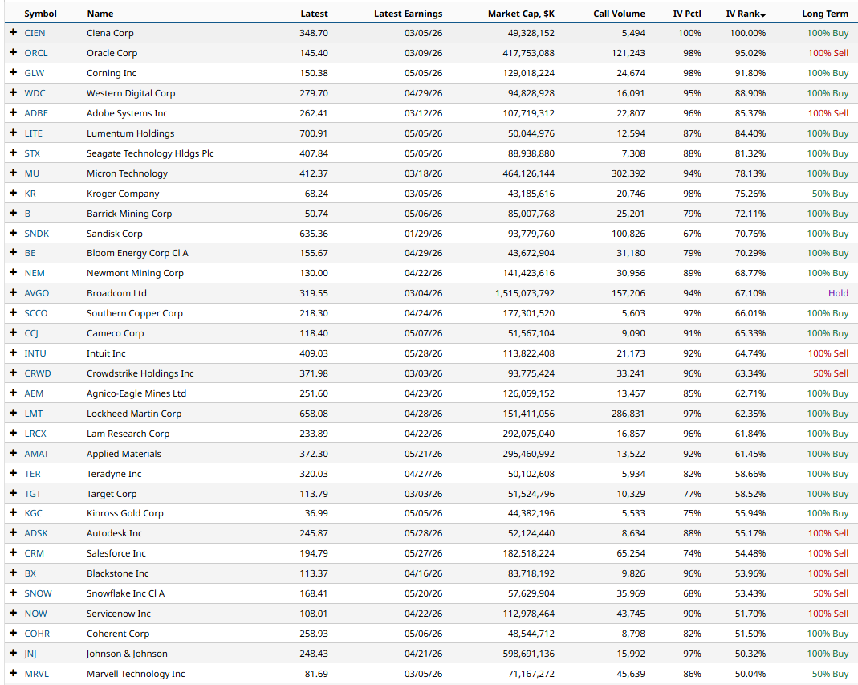Open the MRVL symbol link
Viewport: 858px width, 685px height.
coord(37,674)
